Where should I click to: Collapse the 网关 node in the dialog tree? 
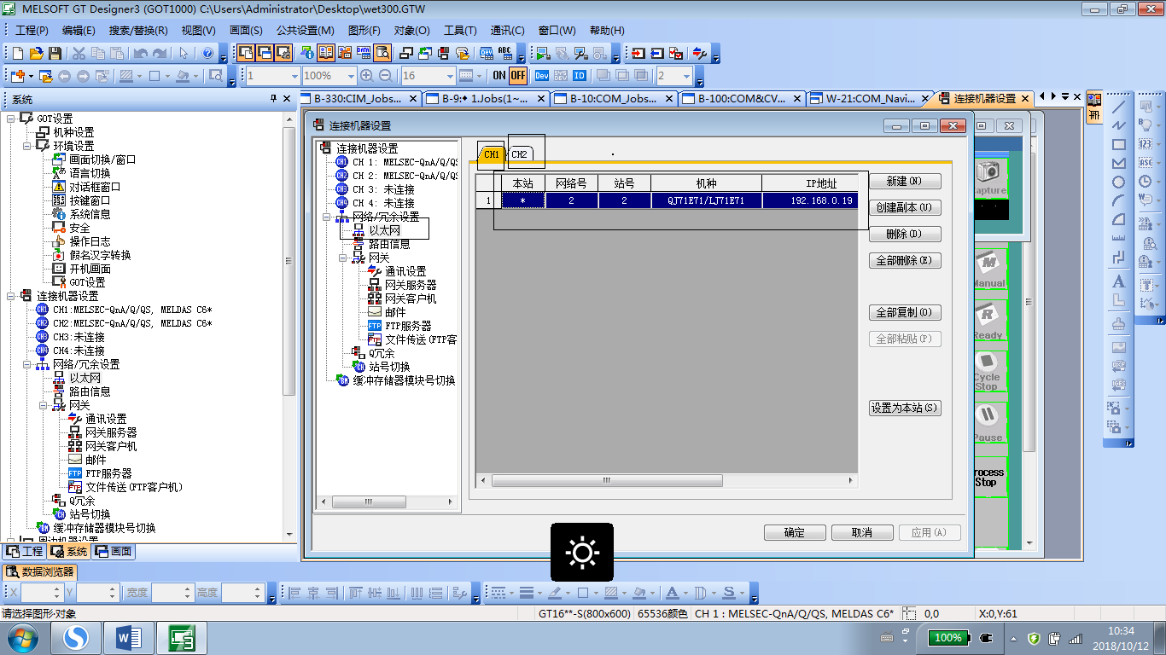coord(344,258)
